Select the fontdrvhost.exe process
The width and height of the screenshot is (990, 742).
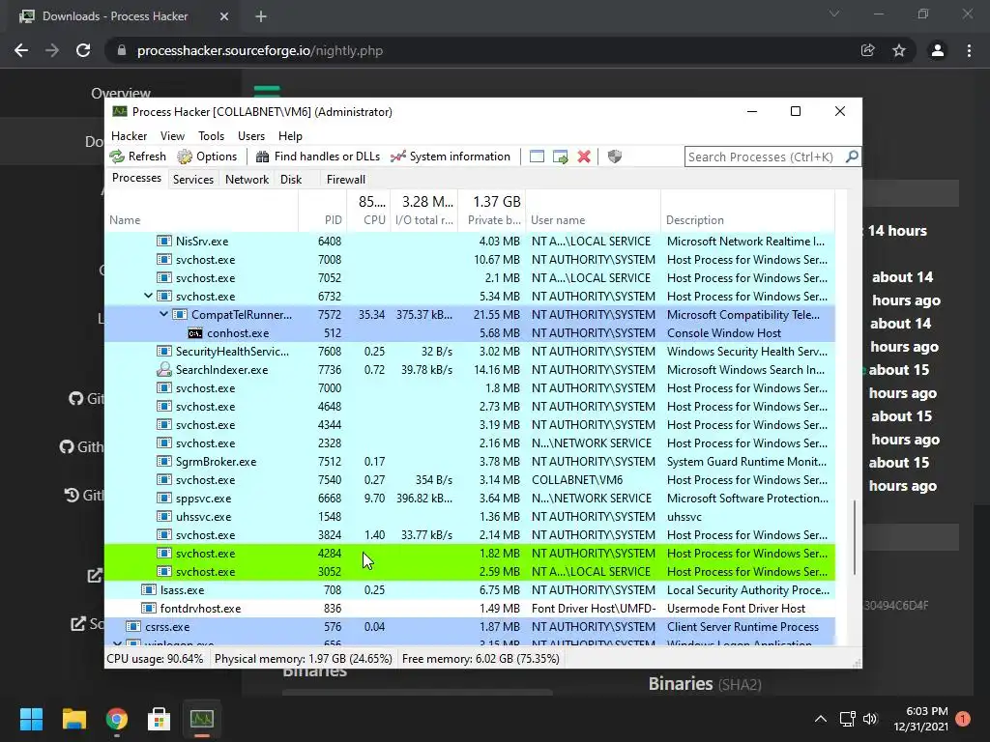coord(470,609)
